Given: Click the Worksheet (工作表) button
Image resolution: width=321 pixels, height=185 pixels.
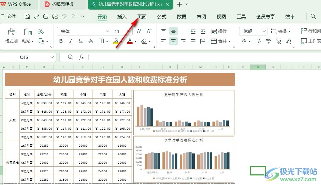Looking at the screenshot, I should 311,41.
